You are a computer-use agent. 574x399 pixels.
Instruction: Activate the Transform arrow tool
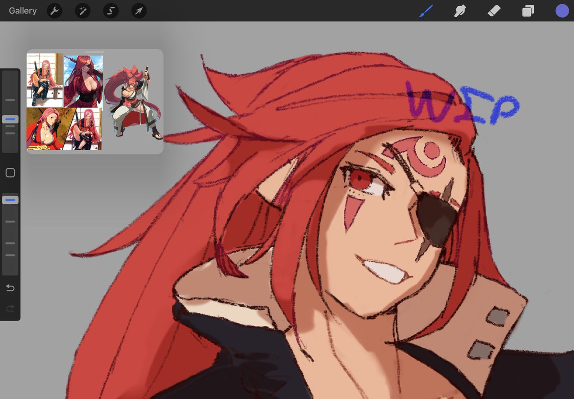(x=139, y=11)
